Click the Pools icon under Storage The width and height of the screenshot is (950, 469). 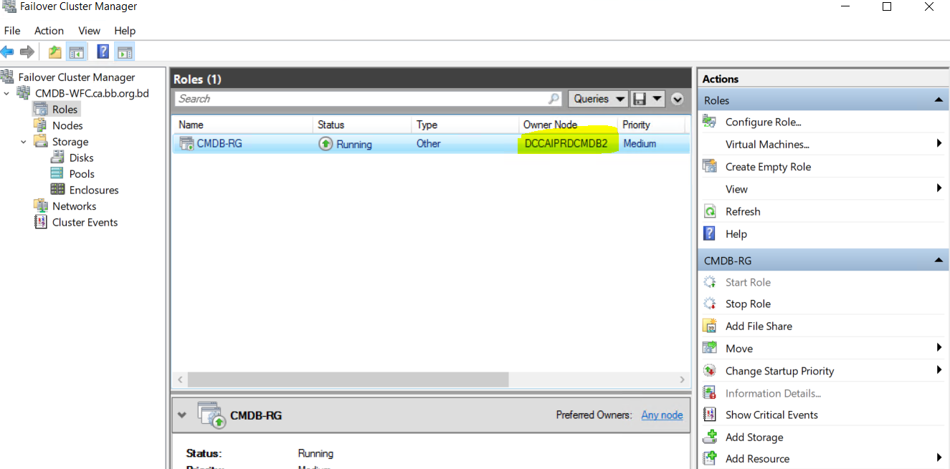pyautogui.click(x=58, y=173)
